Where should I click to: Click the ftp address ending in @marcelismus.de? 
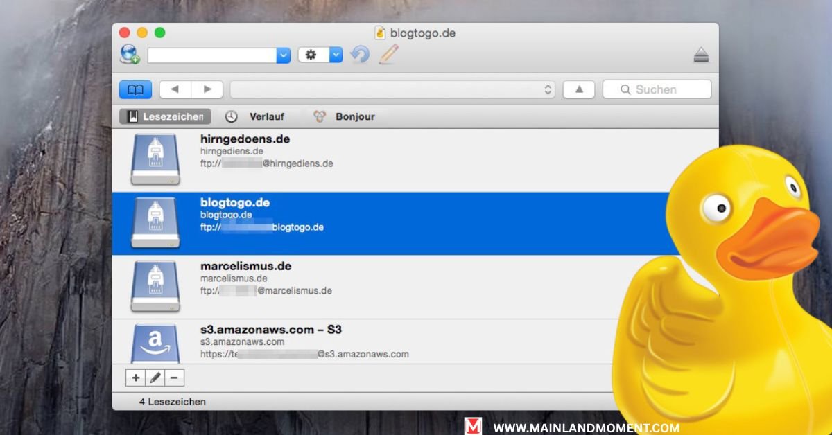[x=266, y=291]
